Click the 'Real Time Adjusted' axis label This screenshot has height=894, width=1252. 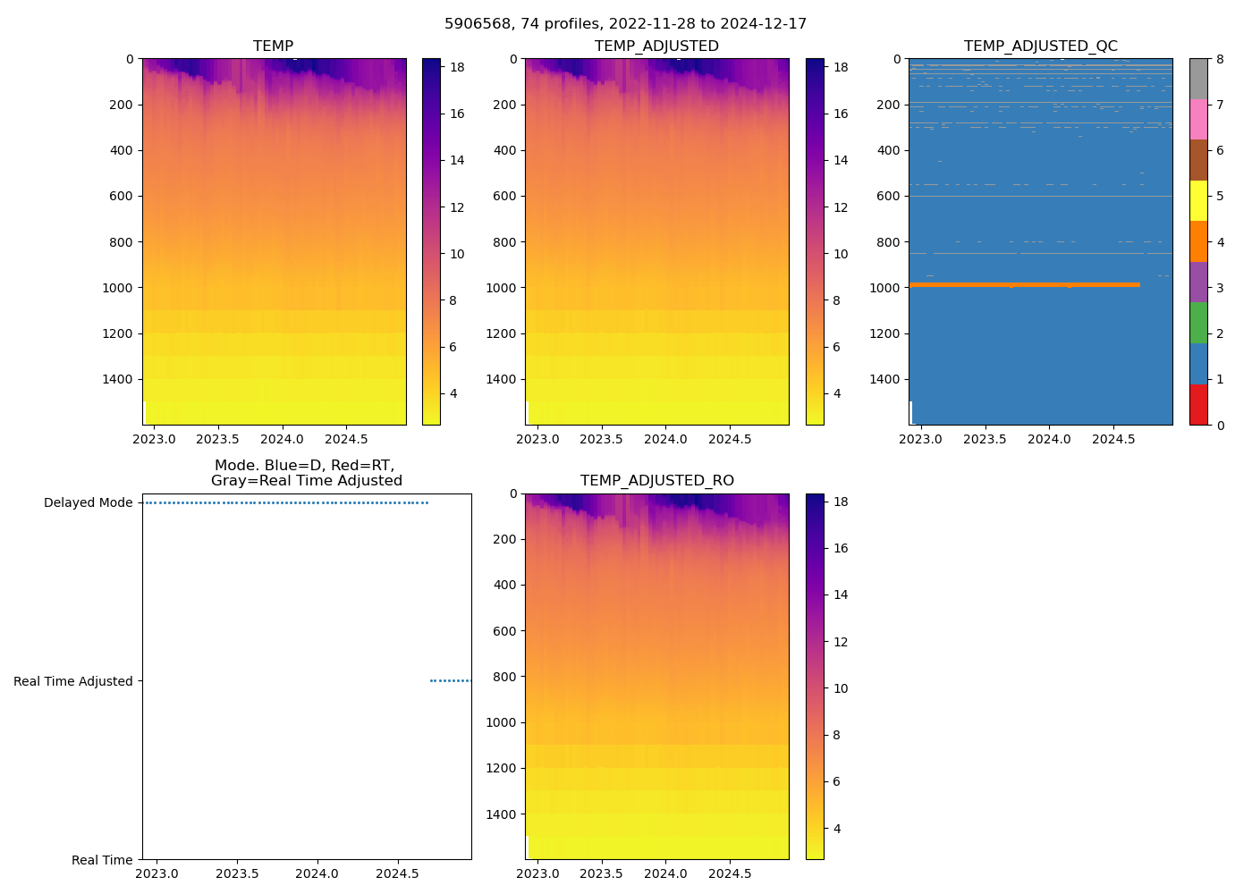(72, 681)
